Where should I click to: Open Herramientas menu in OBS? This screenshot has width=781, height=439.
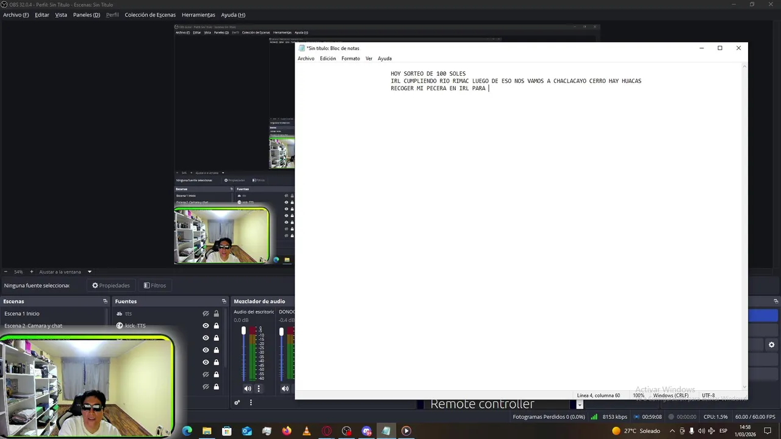coord(198,15)
